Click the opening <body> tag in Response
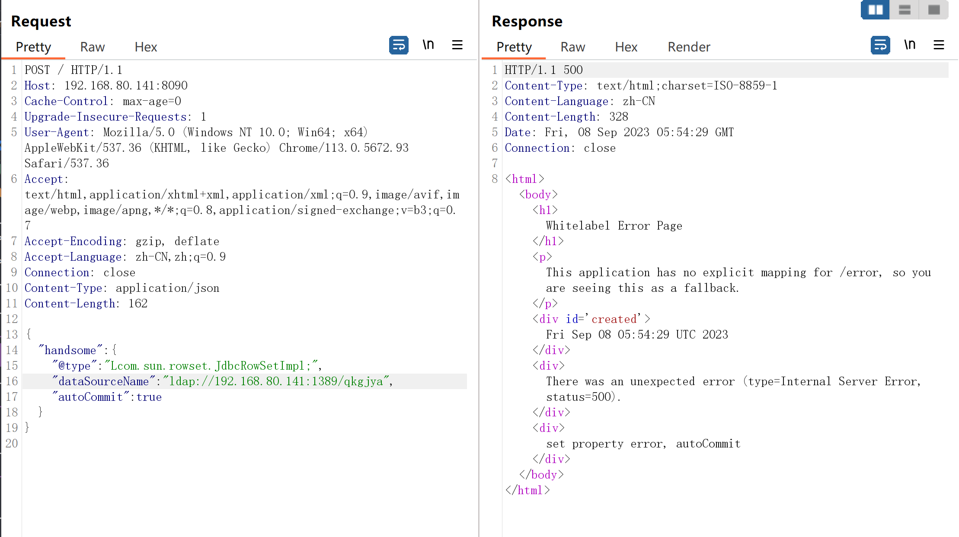The height and width of the screenshot is (537, 959). click(538, 195)
